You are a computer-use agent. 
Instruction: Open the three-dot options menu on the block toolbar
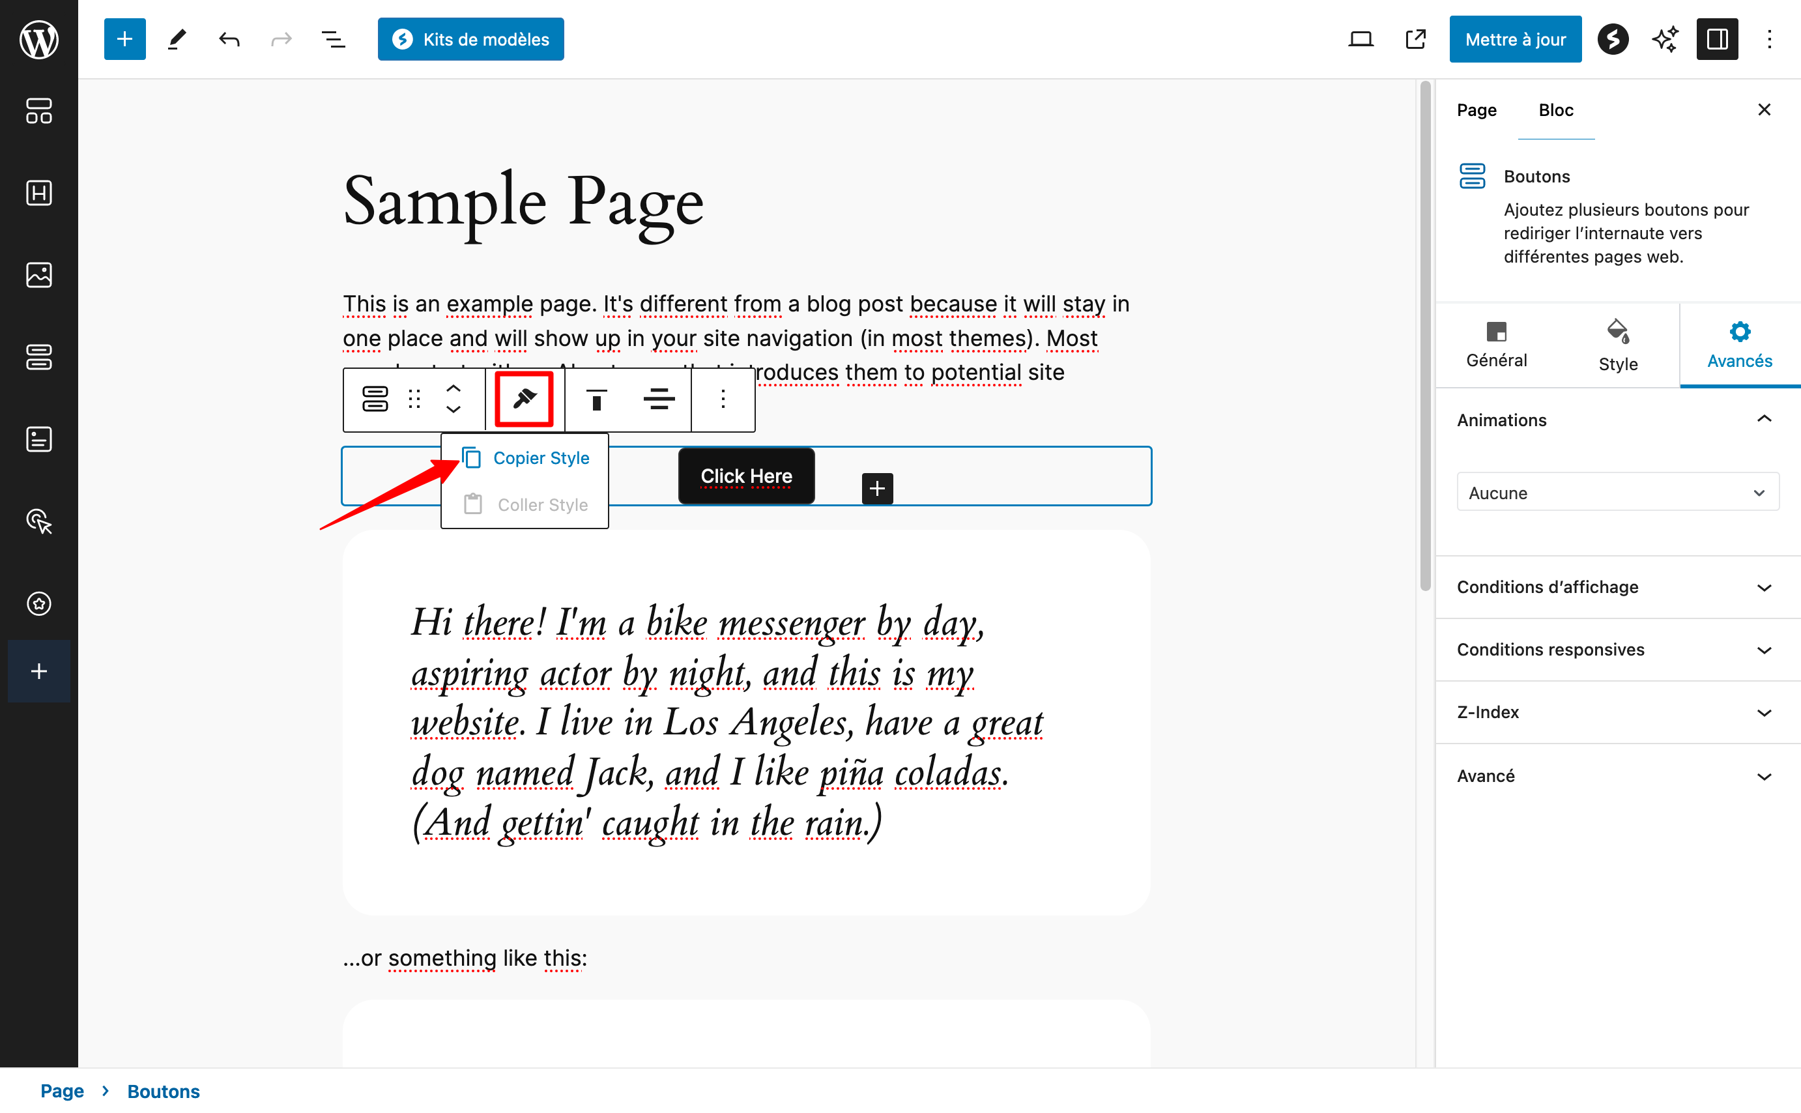point(723,399)
